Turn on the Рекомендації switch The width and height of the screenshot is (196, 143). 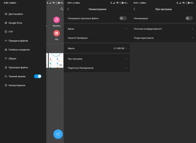(x=189, y=18)
